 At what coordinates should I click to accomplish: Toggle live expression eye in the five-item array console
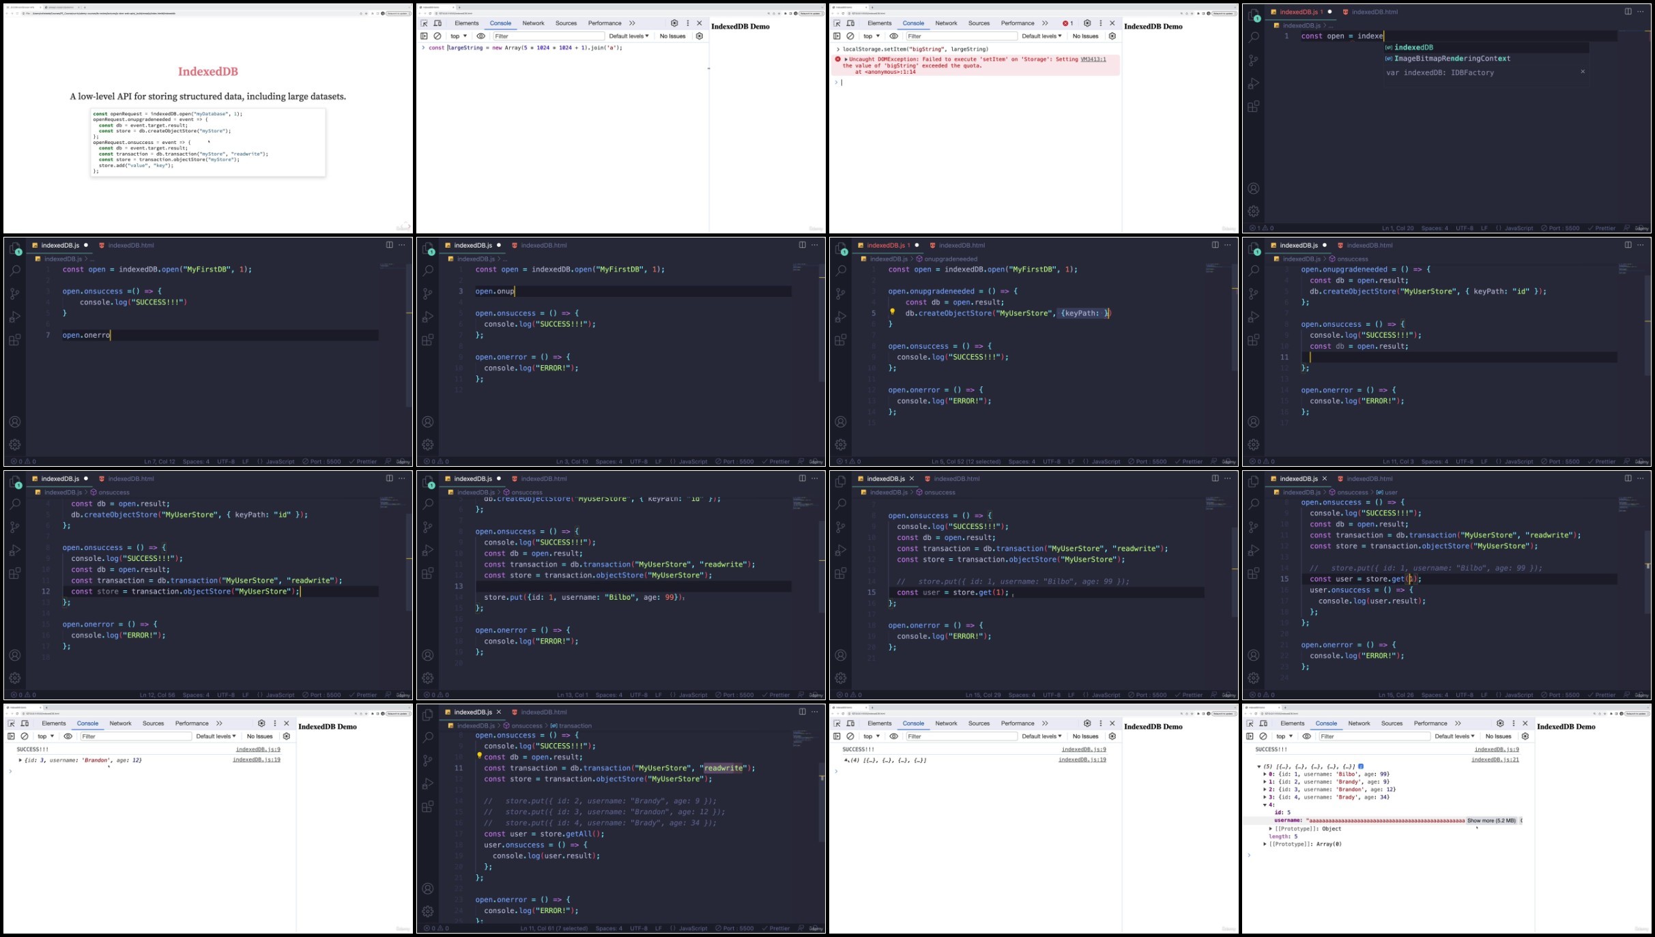tap(1307, 736)
